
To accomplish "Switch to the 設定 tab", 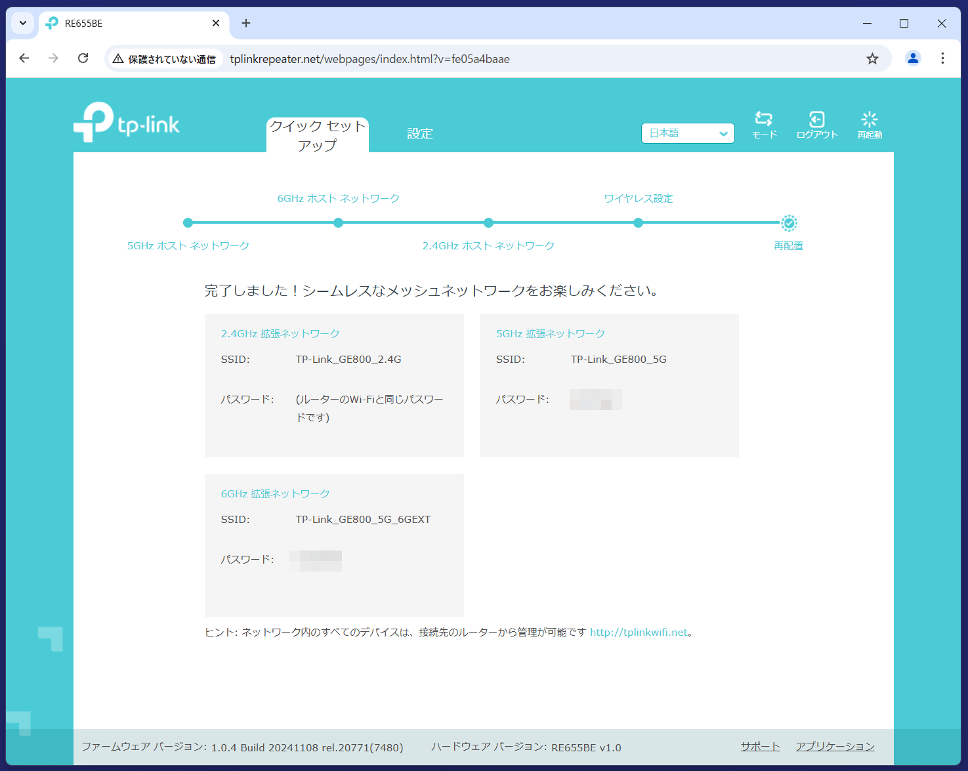I will point(420,134).
